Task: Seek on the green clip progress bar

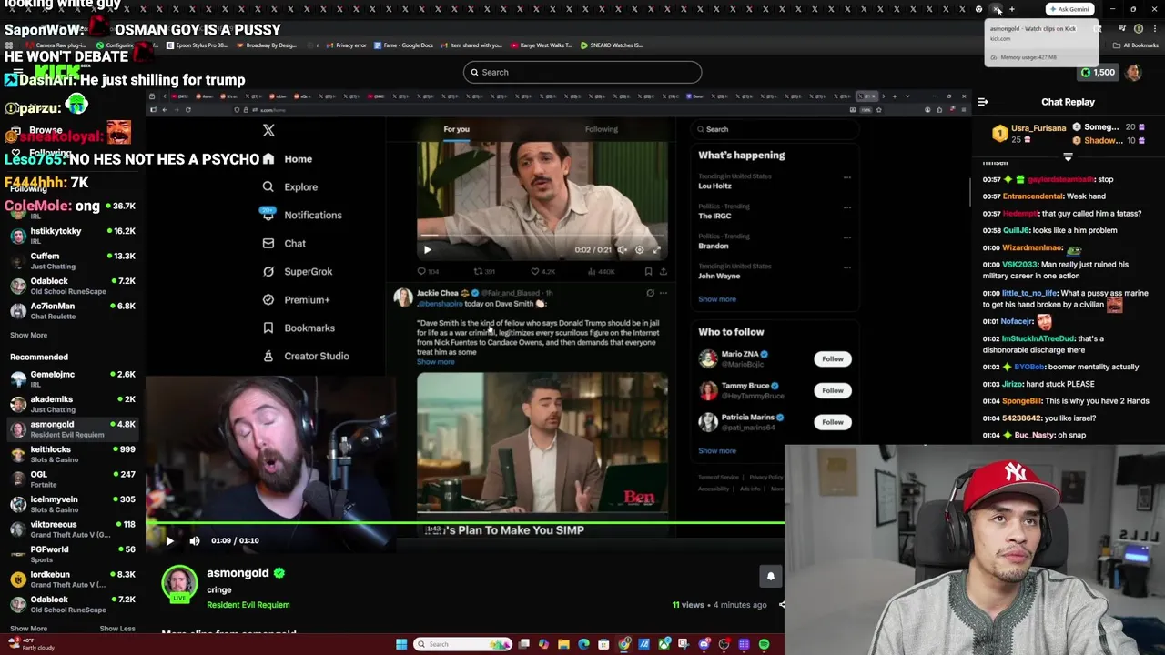Action: coord(465,522)
